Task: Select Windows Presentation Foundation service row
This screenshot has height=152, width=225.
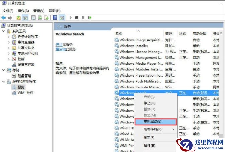Action: pos(166,75)
